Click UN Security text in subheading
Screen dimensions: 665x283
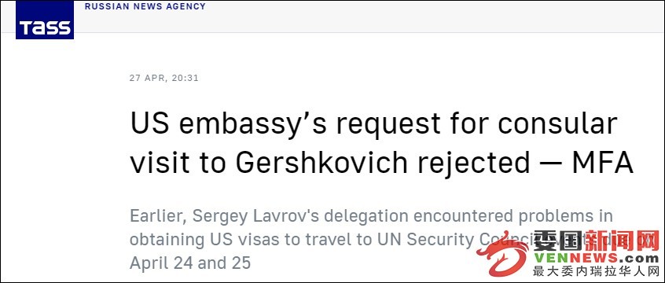pos(425,240)
